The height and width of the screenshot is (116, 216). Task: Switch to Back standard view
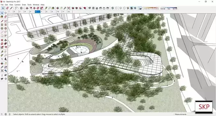(104, 8)
